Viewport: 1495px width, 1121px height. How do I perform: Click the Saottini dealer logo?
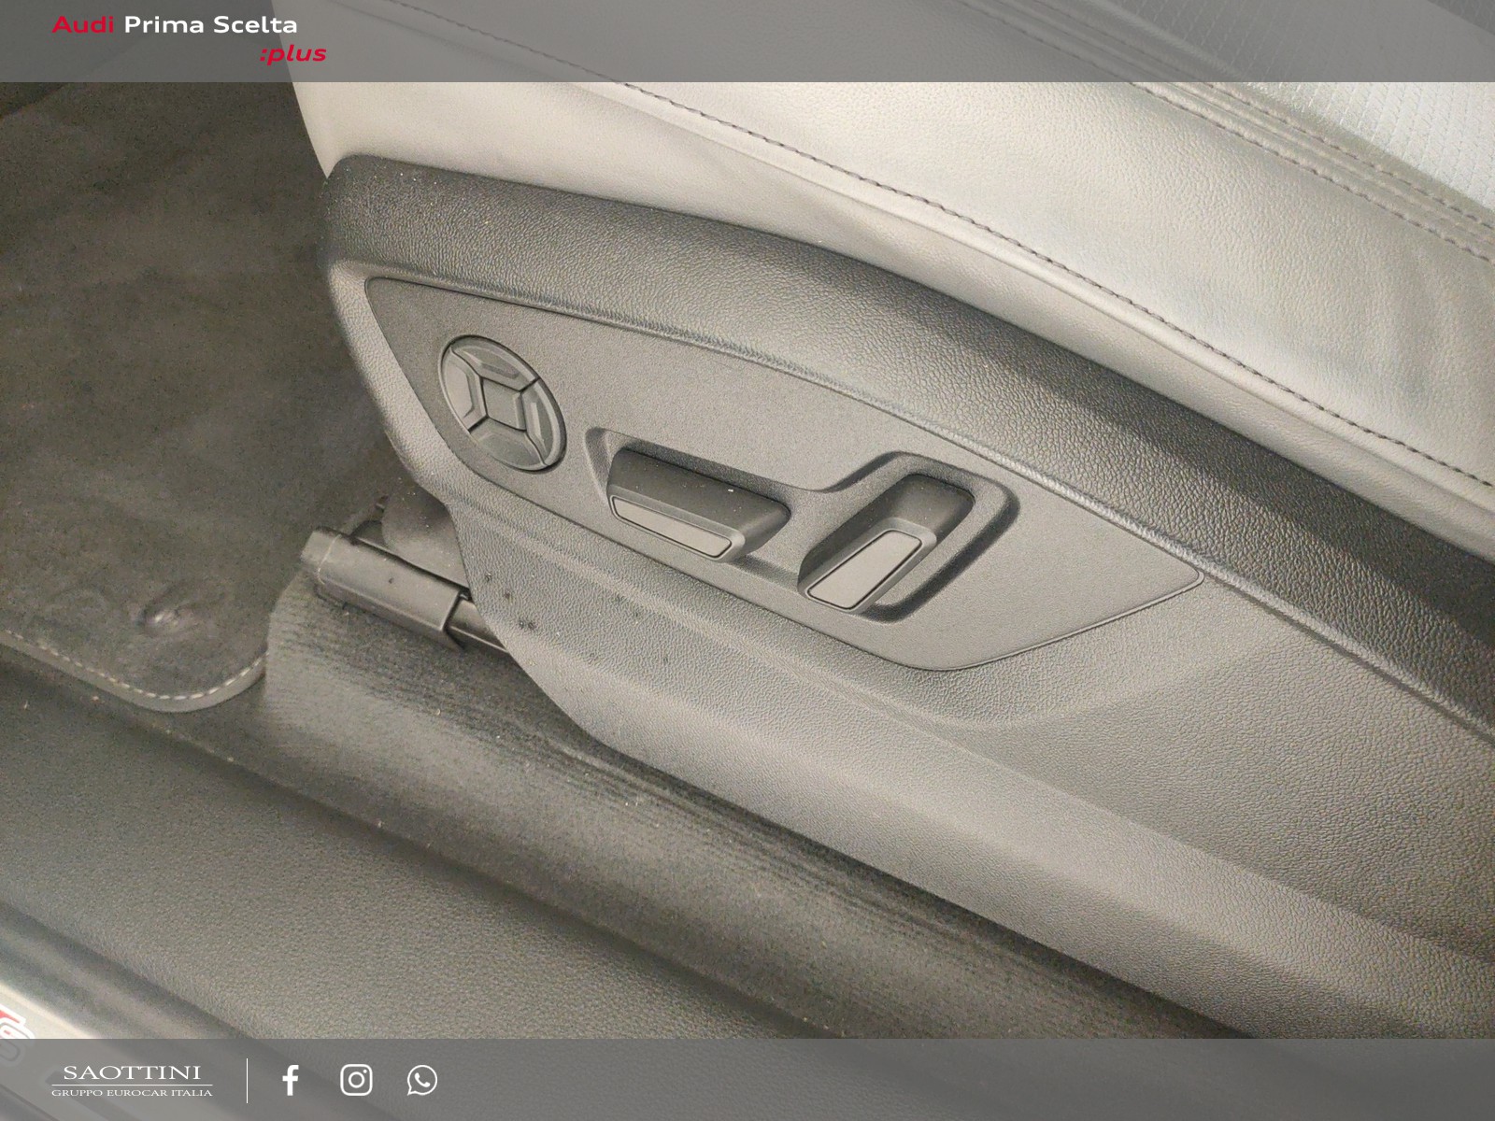pos(132,1081)
